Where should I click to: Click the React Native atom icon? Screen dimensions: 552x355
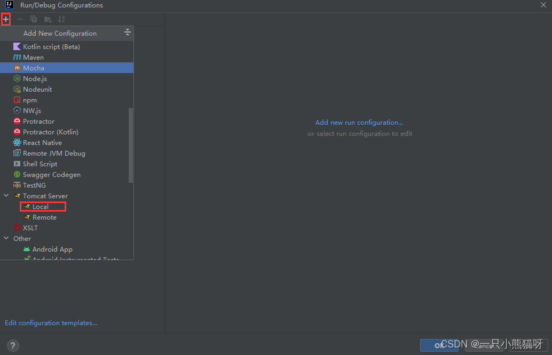pyautogui.click(x=17, y=142)
